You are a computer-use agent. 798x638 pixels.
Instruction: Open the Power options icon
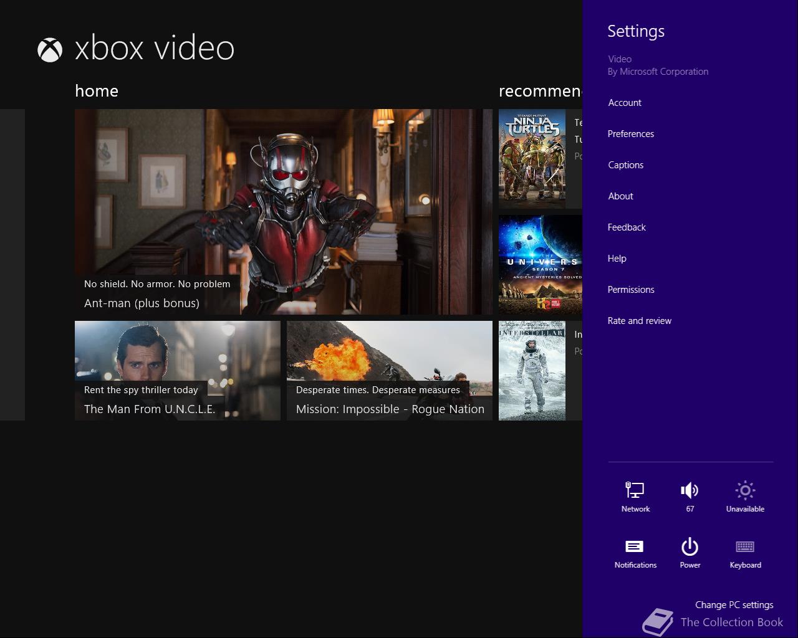(x=690, y=553)
